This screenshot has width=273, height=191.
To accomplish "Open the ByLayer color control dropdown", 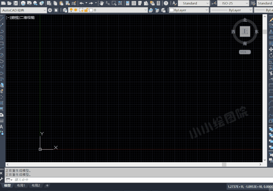I will 189,10.
